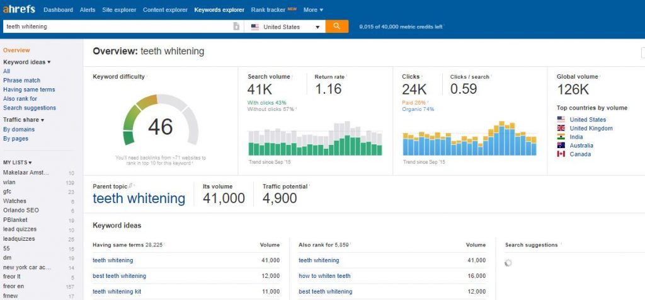
Task: Open the Alerts menu item
Action: [x=88, y=9]
